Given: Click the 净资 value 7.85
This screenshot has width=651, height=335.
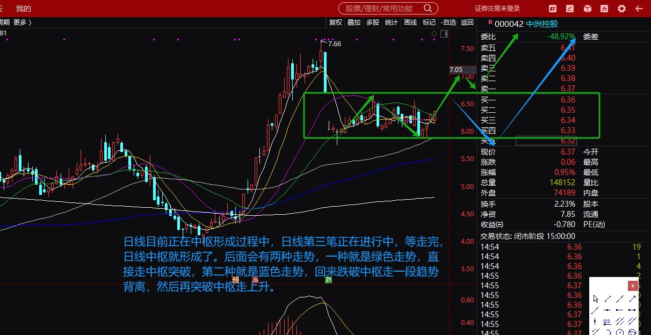Looking at the screenshot, I should [568, 214].
